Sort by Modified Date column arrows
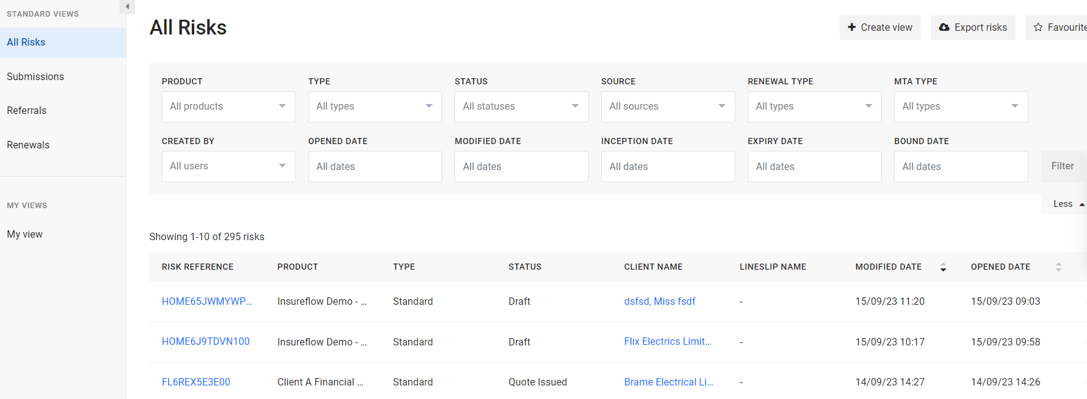Viewport: 1087px width, 399px height. [943, 267]
